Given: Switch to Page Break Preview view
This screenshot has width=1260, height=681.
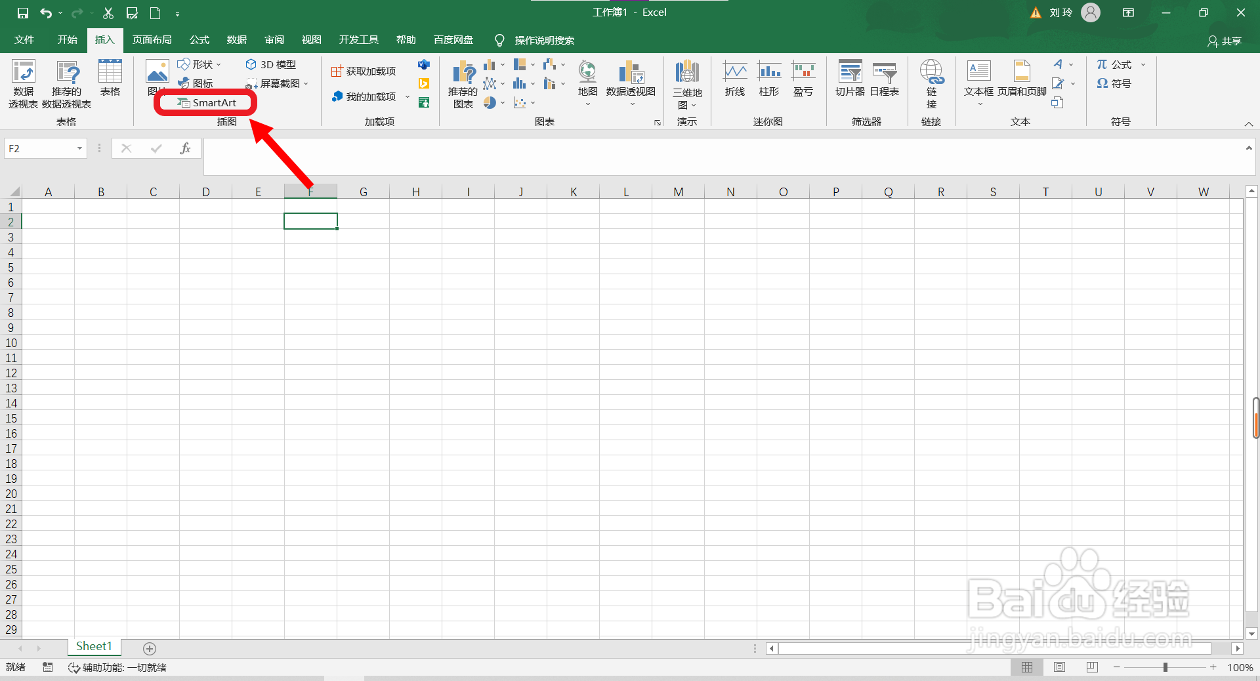Looking at the screenshot, I should (x=1092, y=667).
